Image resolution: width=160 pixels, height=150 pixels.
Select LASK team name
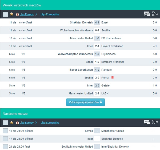tap(105, 93)
